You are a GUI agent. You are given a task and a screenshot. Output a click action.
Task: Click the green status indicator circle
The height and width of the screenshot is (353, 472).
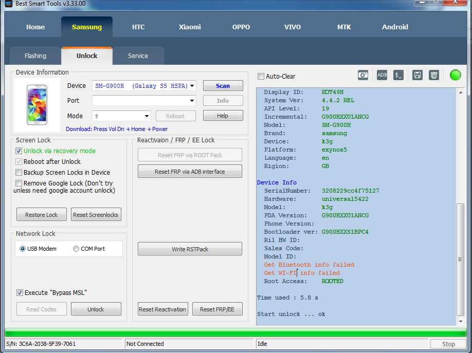pos(455,75)
